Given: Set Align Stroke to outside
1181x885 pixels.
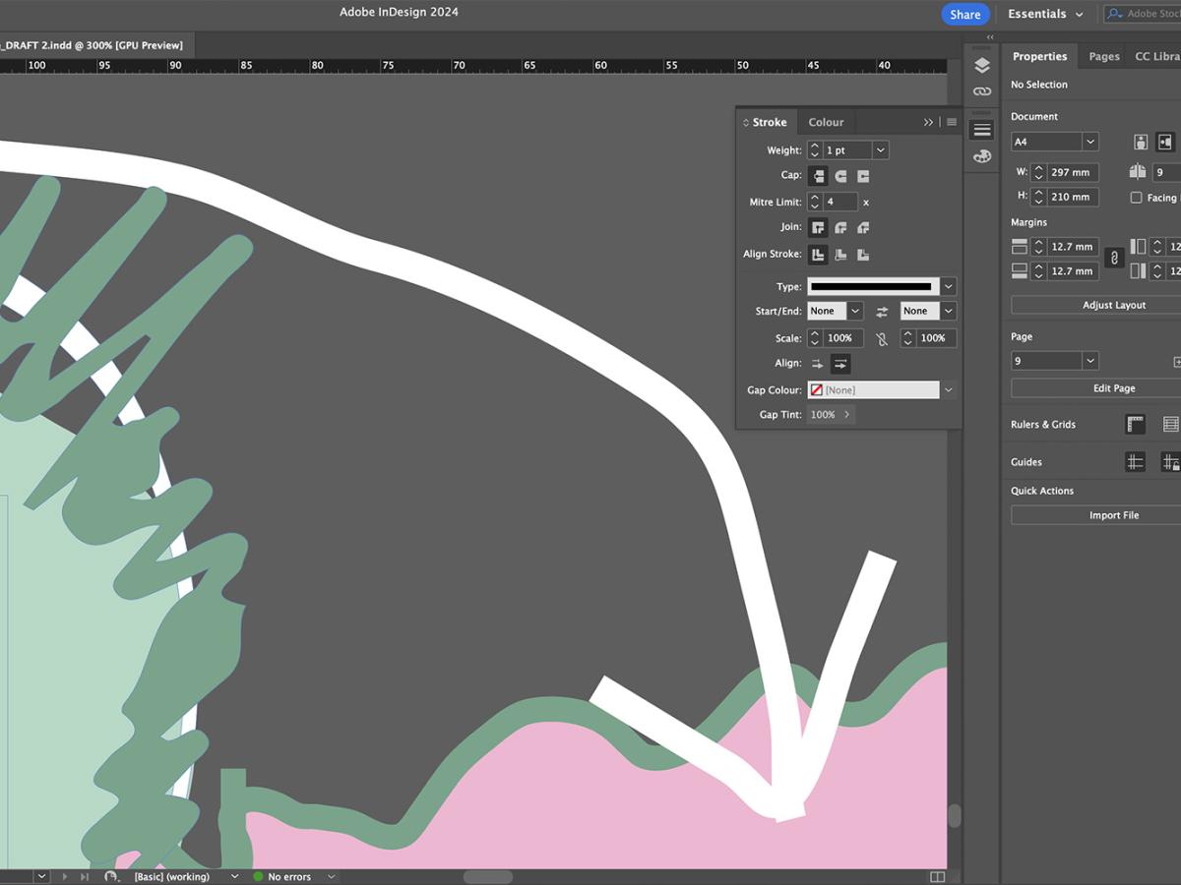Looking at the screenshot, I should pyautogui.click(x=863, y=255).
